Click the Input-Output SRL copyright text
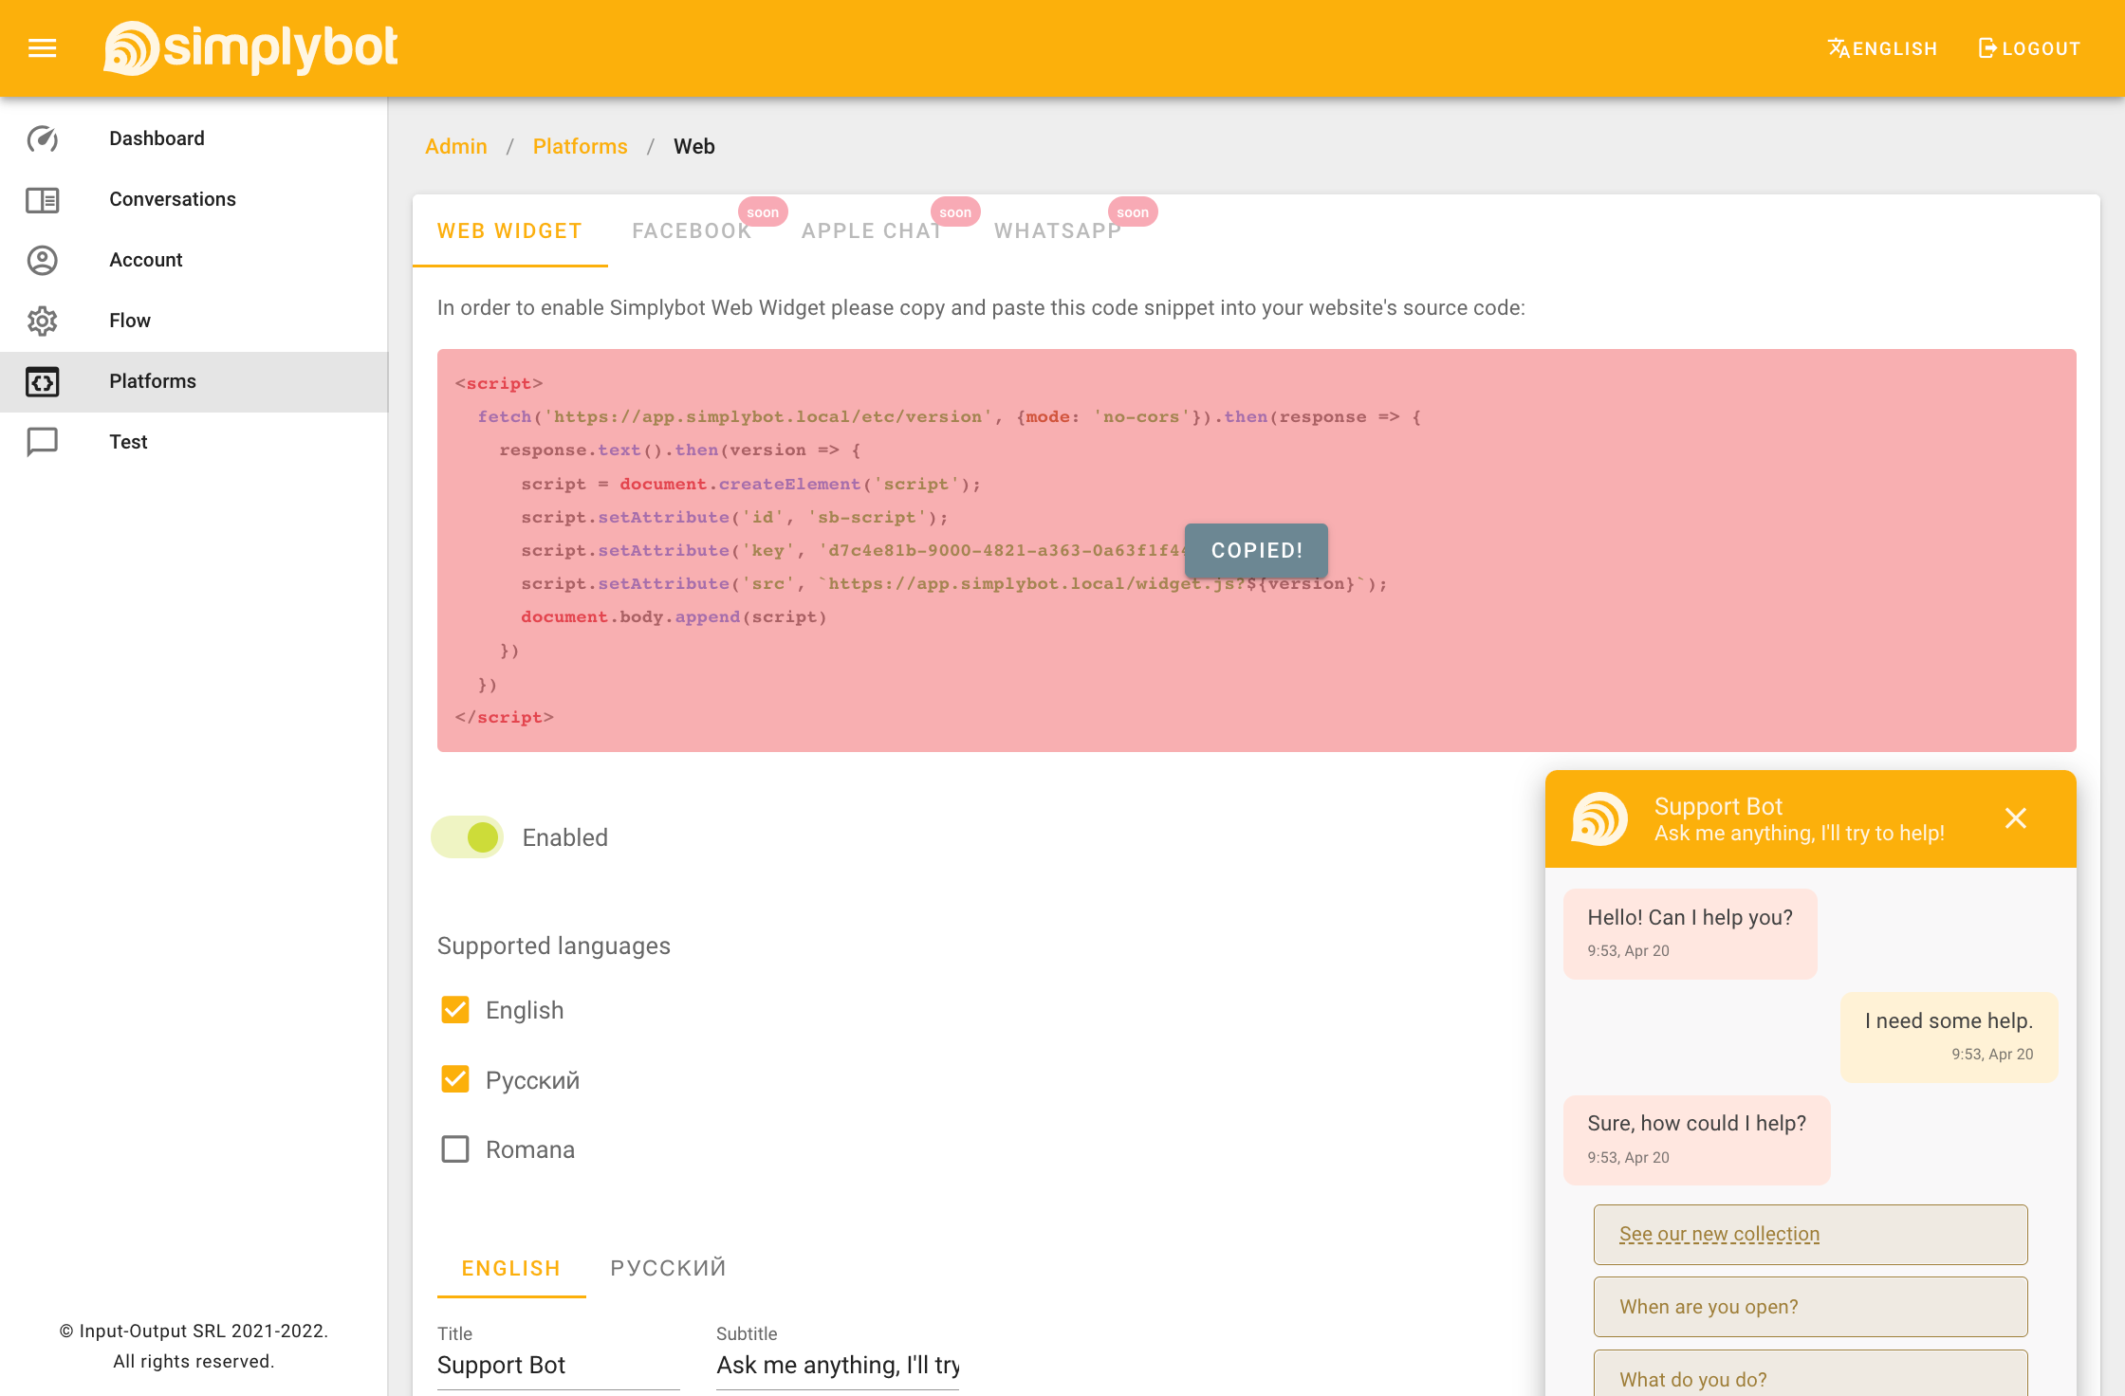This screenshot has height=1396, width=2125. 194,1346
